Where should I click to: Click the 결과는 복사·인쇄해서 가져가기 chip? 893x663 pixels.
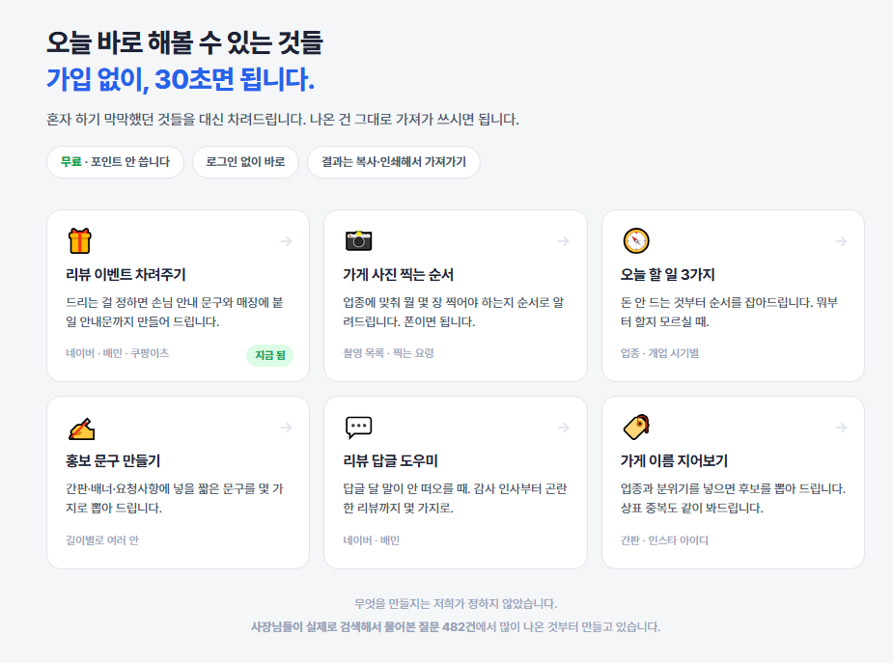394,162
